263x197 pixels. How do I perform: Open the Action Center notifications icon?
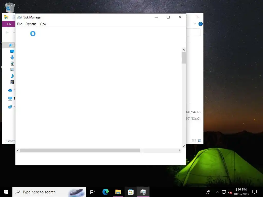255,192
